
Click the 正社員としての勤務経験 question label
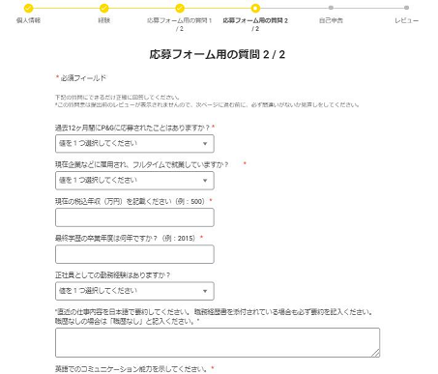(113, 275)
